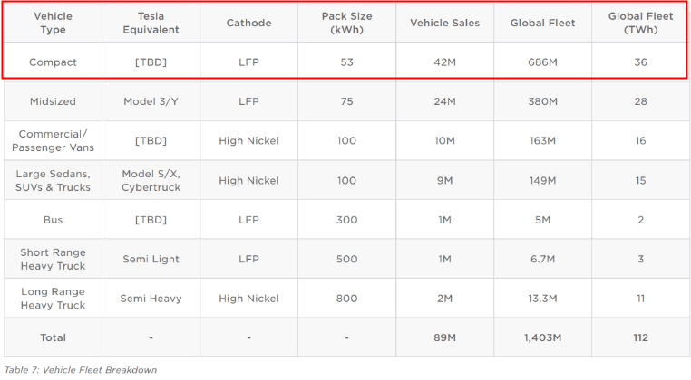The height and width of the screenshot is (380, 691).
Task: Click the Compact vehicle type cell
Action: coord(53,62)
